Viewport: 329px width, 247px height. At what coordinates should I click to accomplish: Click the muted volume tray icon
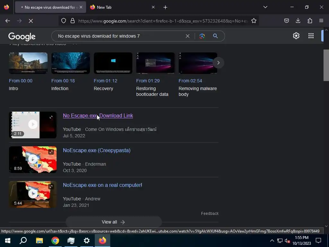pos(287,241)
